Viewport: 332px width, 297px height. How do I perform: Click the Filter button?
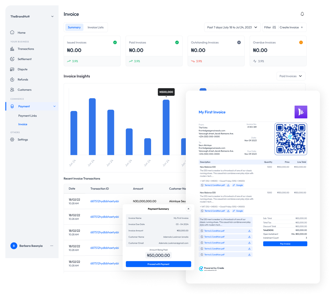[270, 27]
